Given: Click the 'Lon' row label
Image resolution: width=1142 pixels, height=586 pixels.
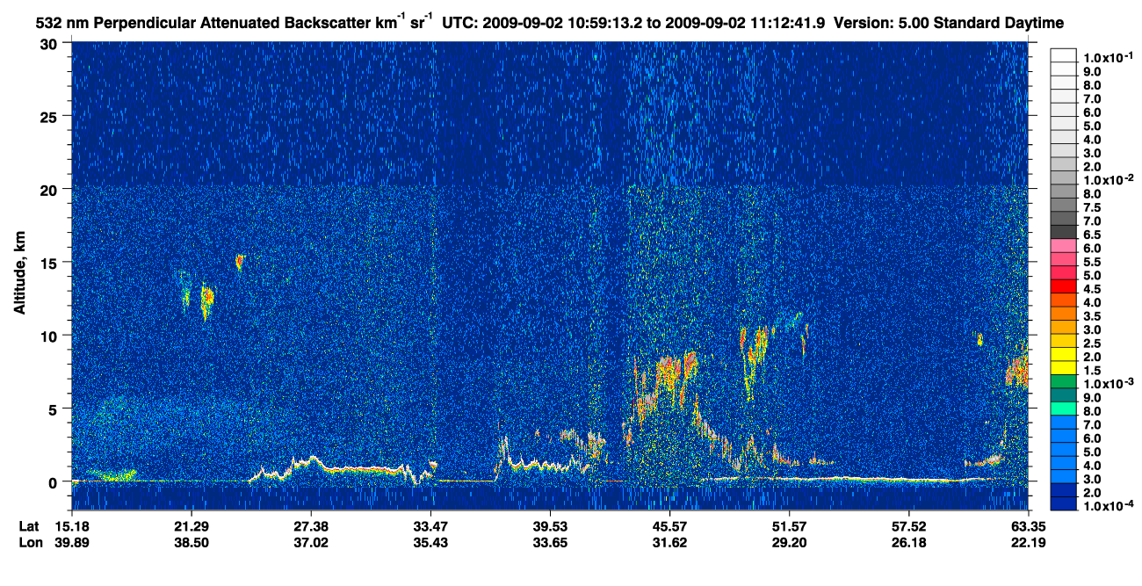Looking at the screenshot, I should [x=30, y=542].
